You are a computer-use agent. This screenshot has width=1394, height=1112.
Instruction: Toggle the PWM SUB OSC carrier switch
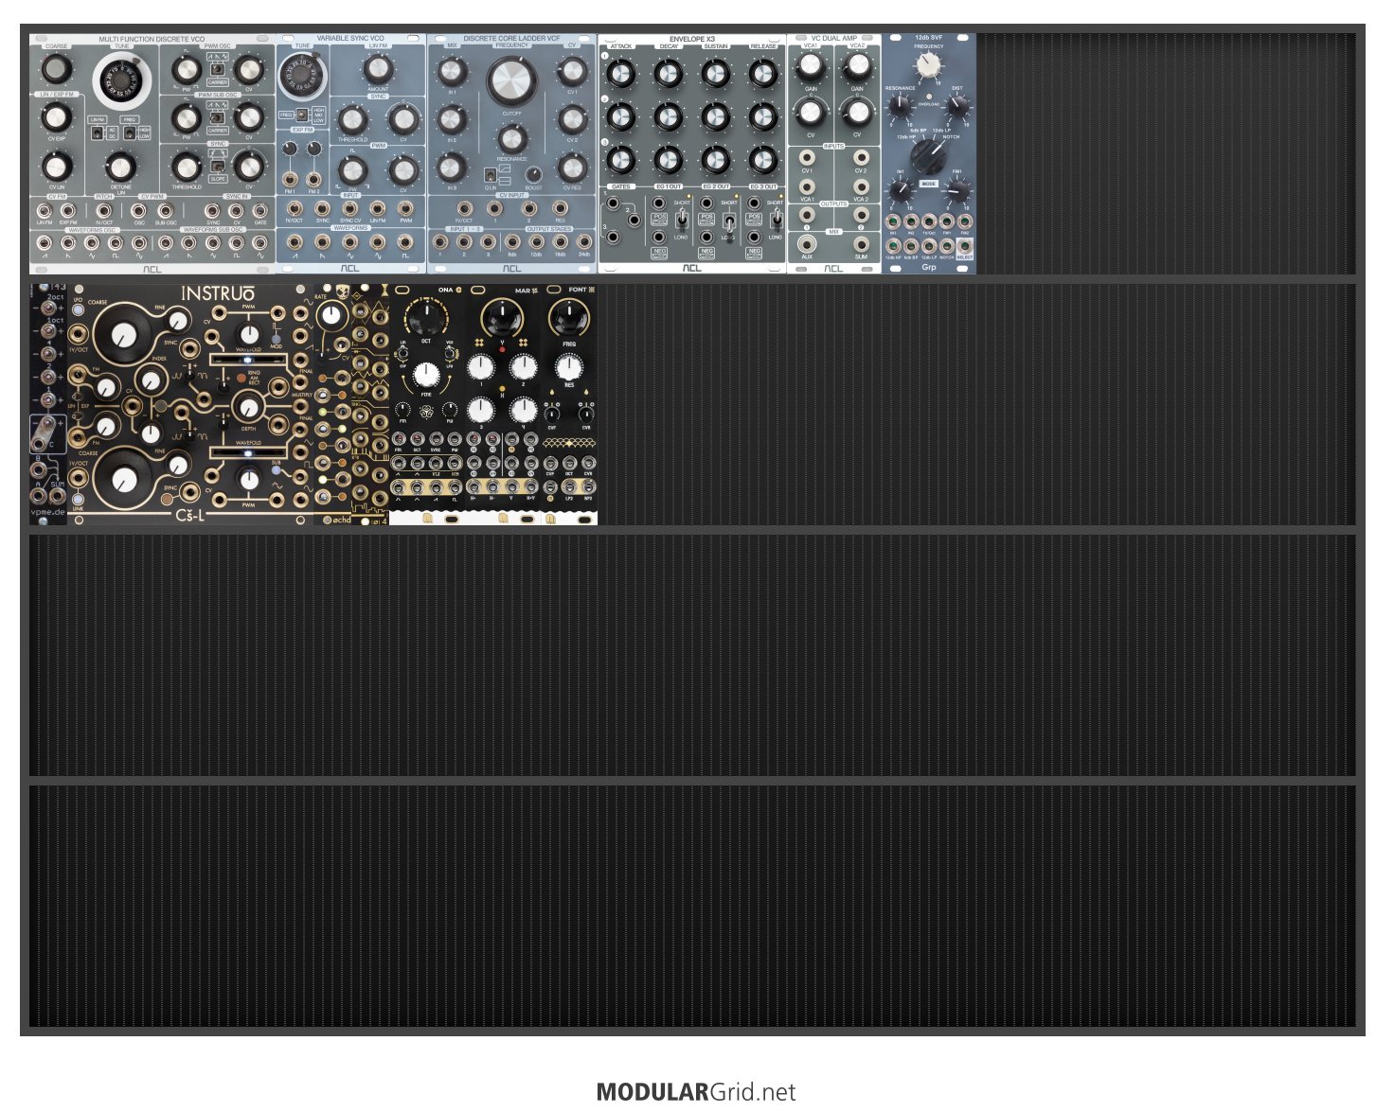[217, 118]
